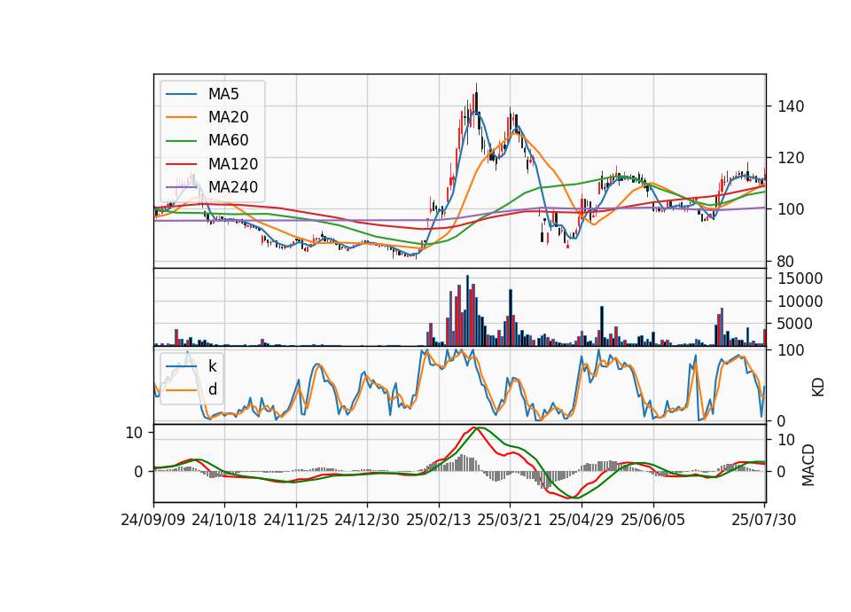
Task: Click the 10000 volume axis label
Action: 800,302
